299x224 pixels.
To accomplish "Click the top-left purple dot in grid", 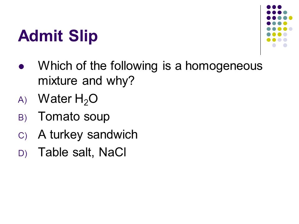I will [268, 7].
